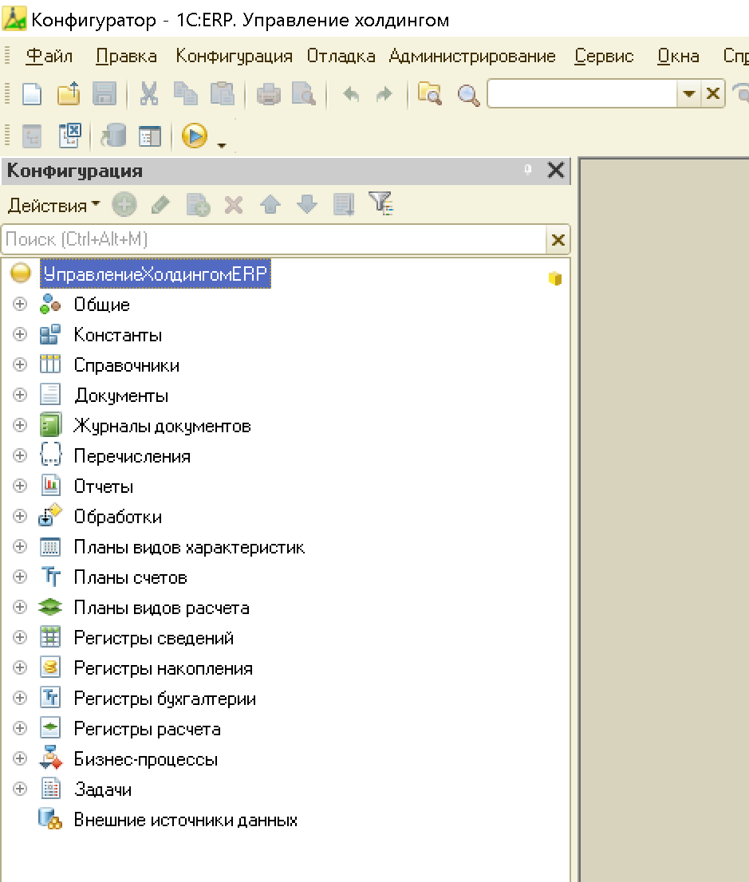Screen dimensions: 749x882
Task: Select the Регистры бухгалтерии tree item
Action: pos(165,699)
